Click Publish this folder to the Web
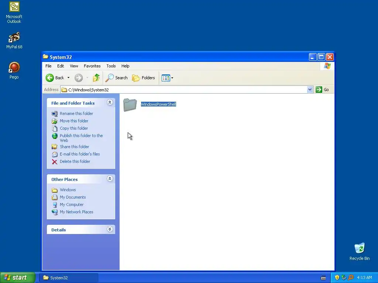The image size is (378, 283). click(81, 138)
